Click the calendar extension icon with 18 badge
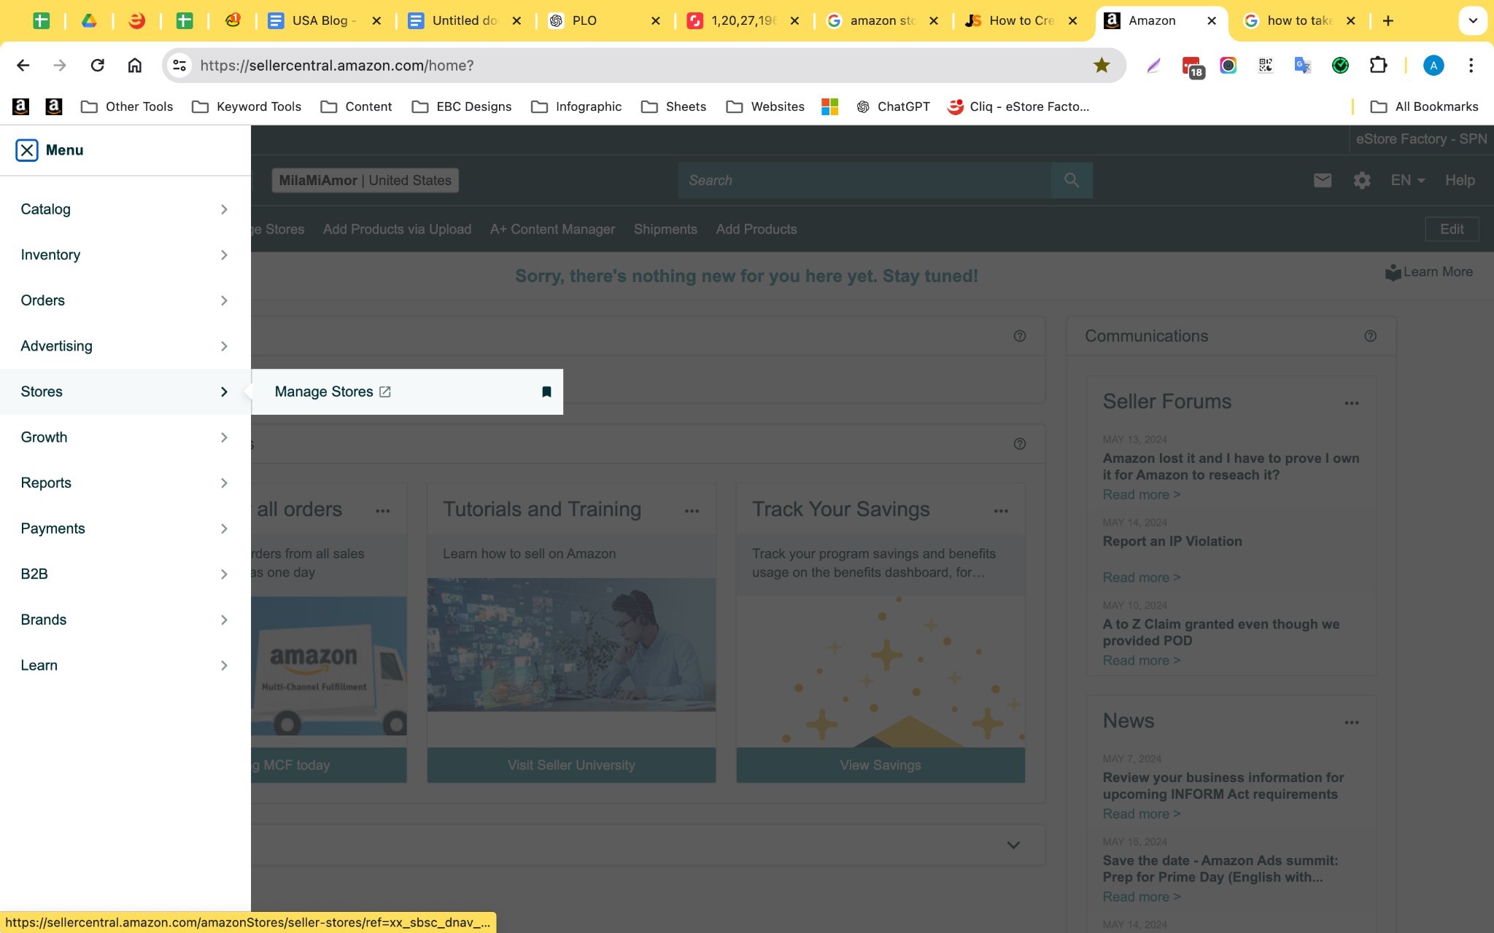The height and width of the screenshot is (933, 1494). click(x=1192, y=66)
